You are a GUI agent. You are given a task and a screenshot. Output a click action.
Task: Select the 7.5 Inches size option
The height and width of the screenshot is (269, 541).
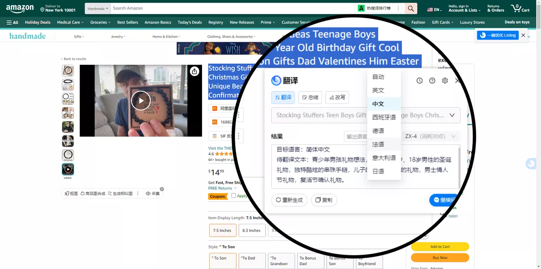click(x=222, y=231)
